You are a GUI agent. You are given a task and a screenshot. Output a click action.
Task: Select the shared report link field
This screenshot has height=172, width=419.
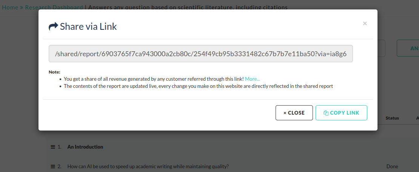pyautogui.click(x=200, y=54)
